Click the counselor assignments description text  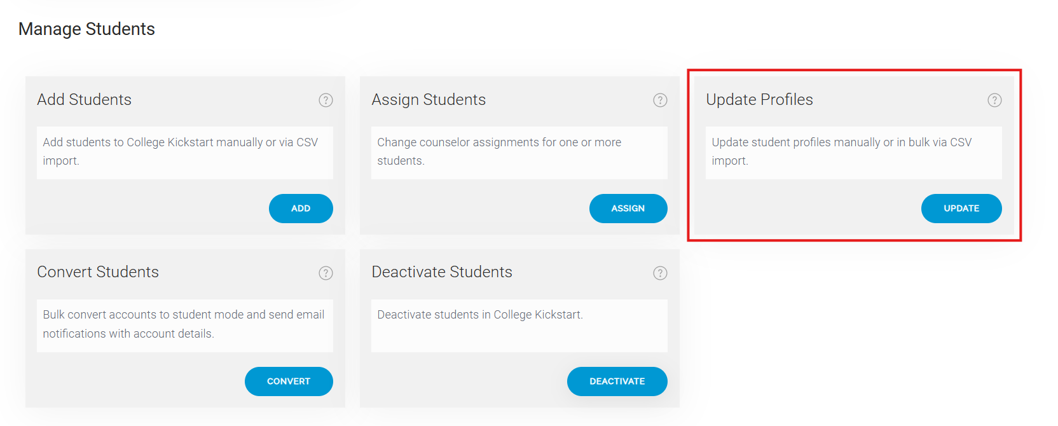click(x=499, y=151)
